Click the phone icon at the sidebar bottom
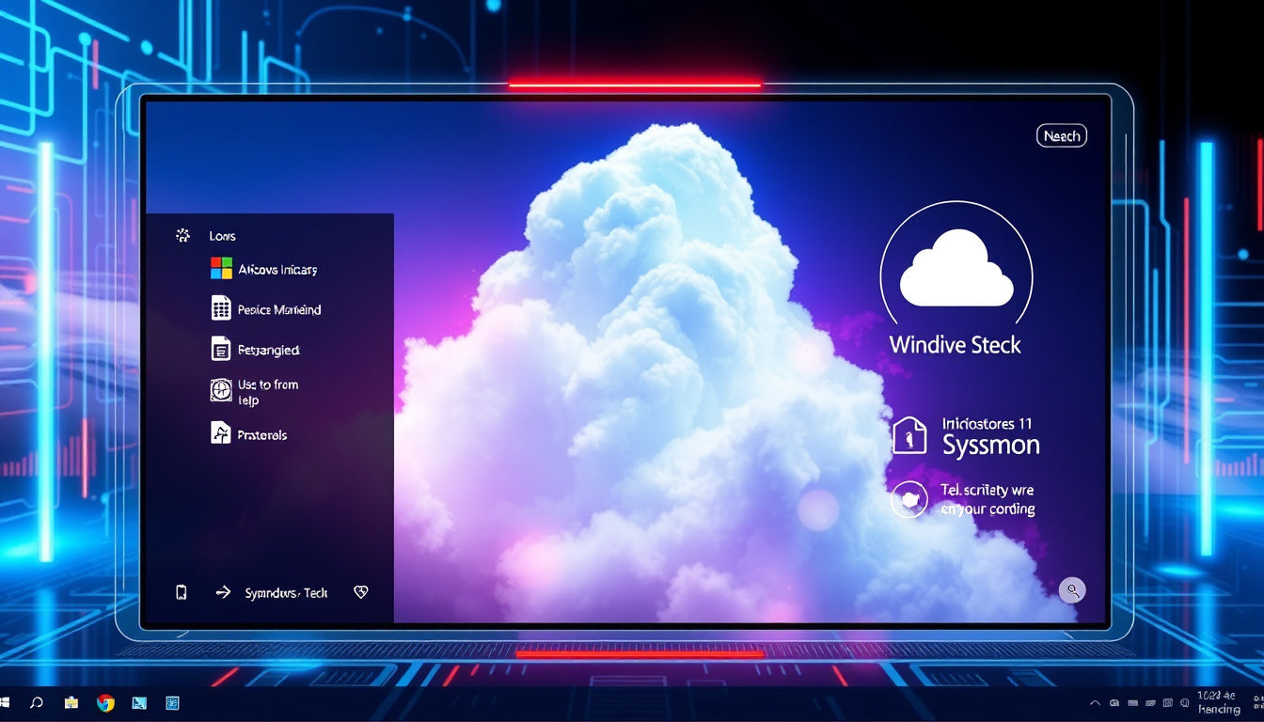The width and height of the screenshot is (1264, 722). coord(180,592)
